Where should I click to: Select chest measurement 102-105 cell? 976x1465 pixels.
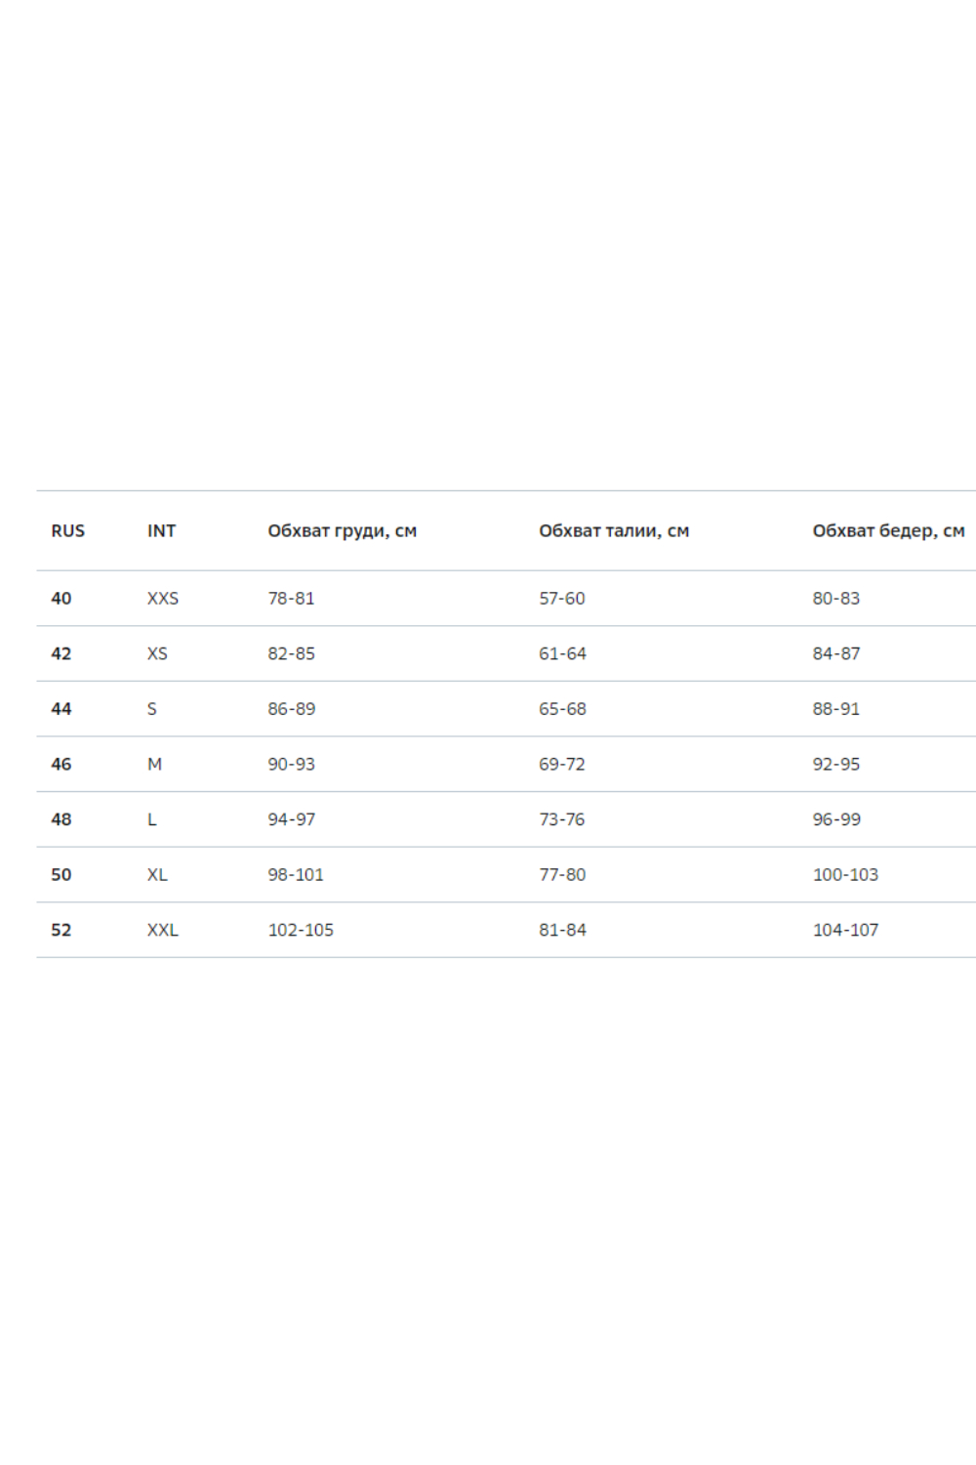301,931
